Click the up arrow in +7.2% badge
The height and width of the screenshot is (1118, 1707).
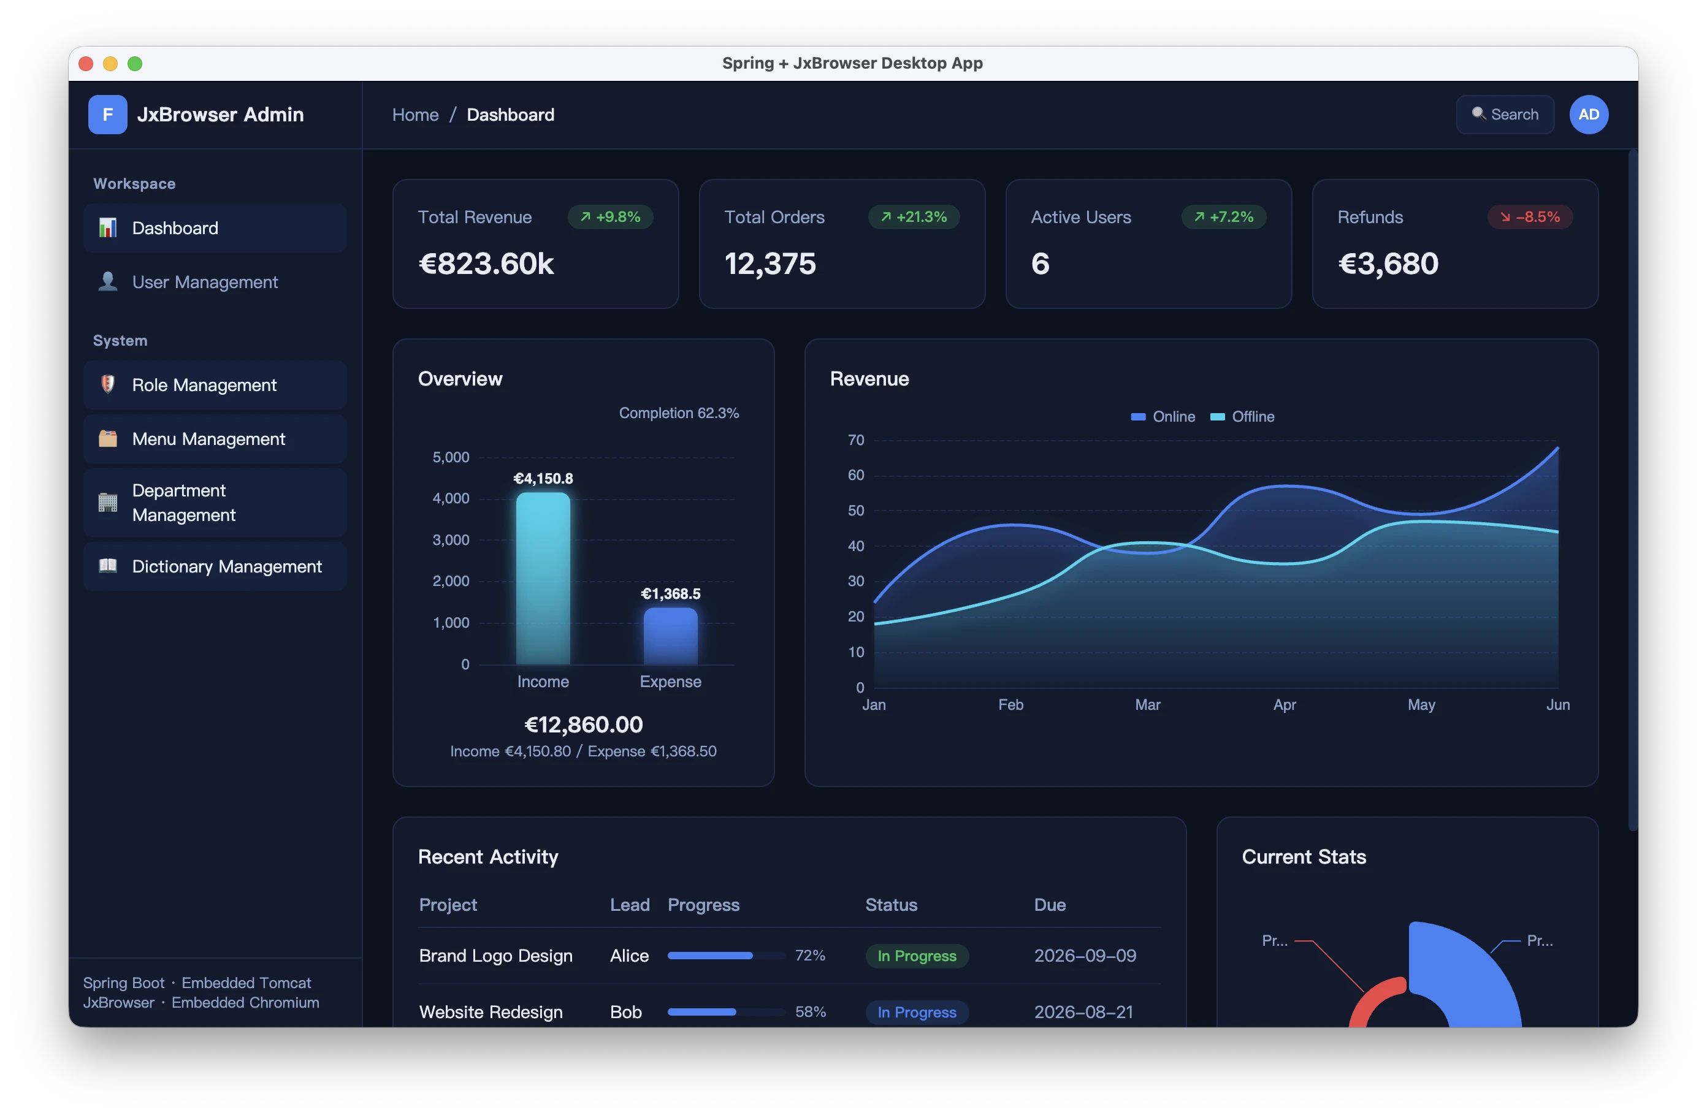pyautogui.click(x=1199, y=216)
